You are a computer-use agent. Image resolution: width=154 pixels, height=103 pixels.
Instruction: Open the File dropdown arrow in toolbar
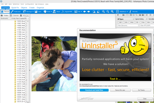coord(81,12)
